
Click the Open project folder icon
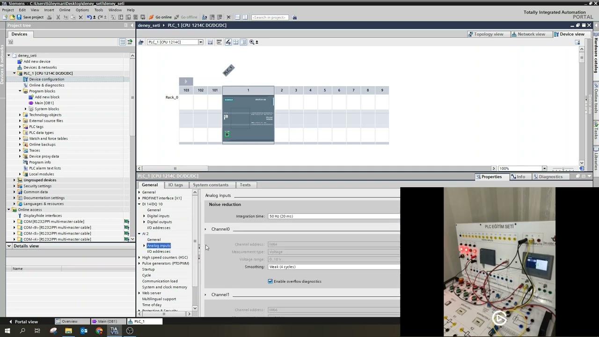[x=12, y=17]
